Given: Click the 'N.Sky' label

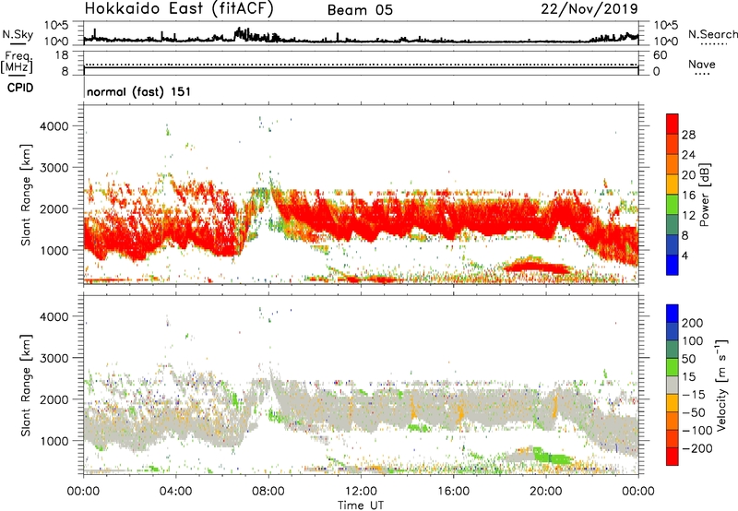Looking at the screenshot, I should [18, 35].
